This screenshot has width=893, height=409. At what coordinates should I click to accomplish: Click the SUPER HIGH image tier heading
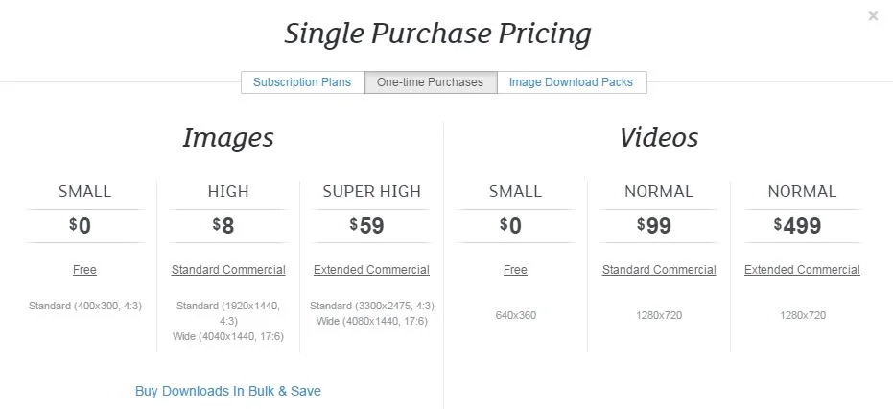click(372, 192)
